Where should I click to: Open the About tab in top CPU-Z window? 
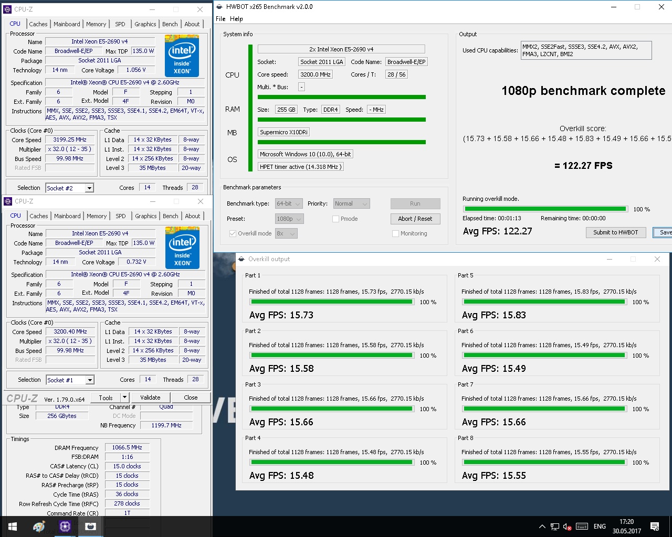click(192, 24)
